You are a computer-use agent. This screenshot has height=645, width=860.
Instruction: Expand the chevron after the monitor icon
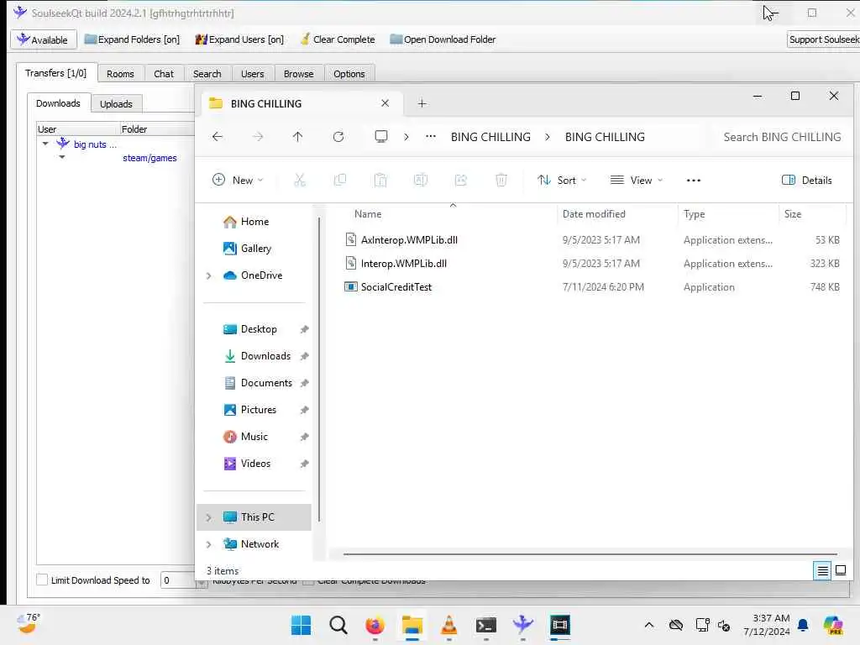(406, 137)
